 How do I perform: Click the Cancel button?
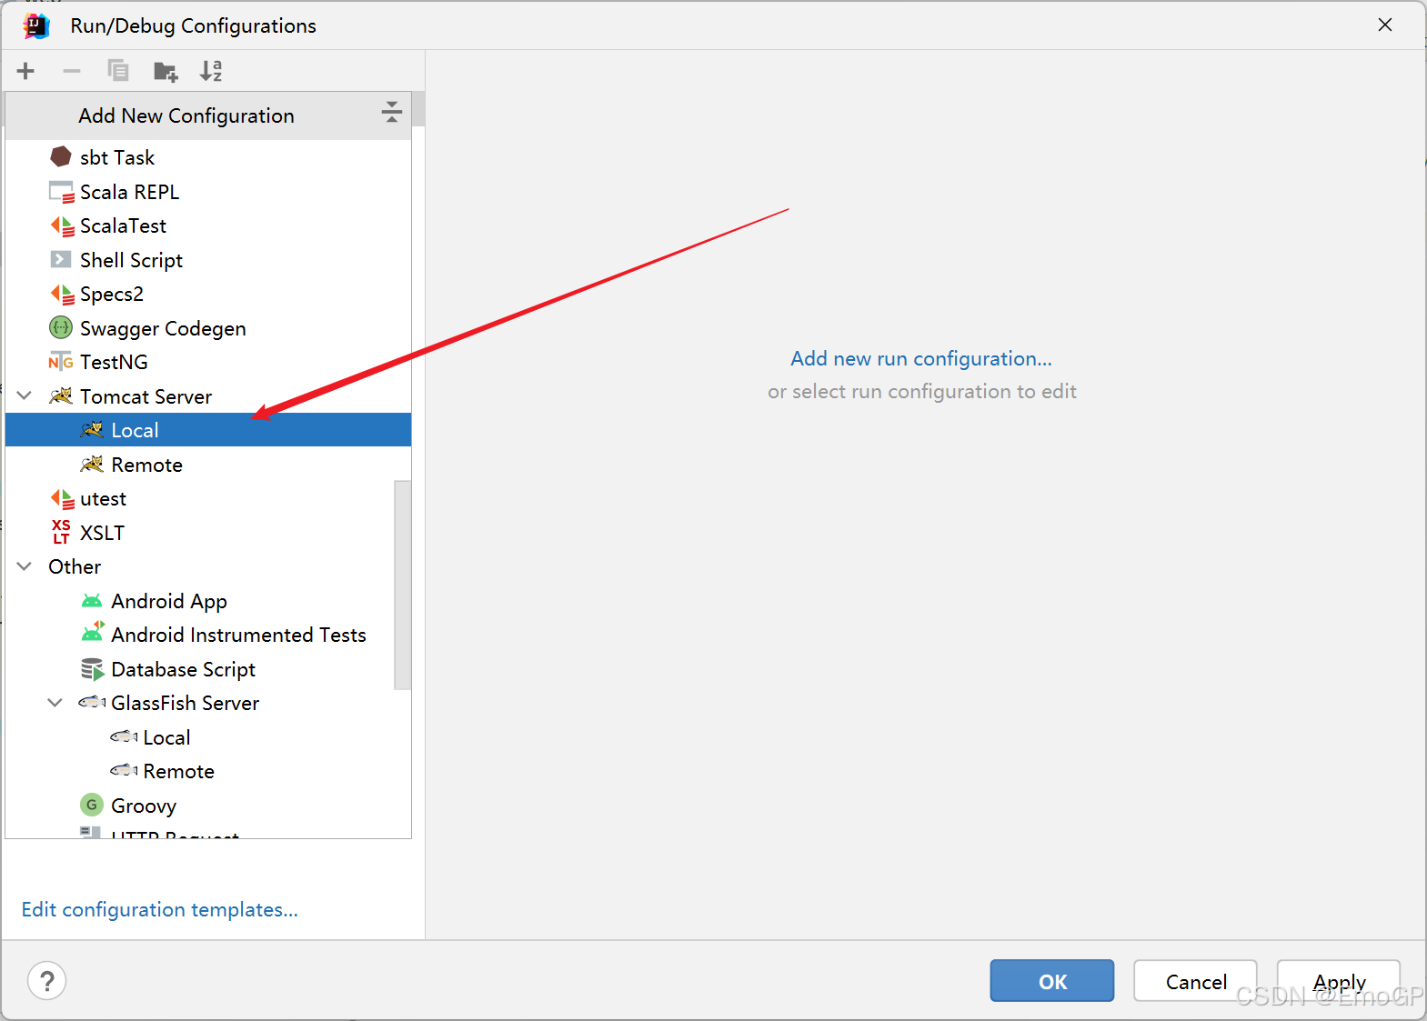1195,981
